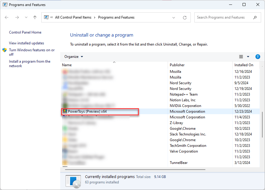Select All Control Panel Items breadcrumb

click(73, 17)
